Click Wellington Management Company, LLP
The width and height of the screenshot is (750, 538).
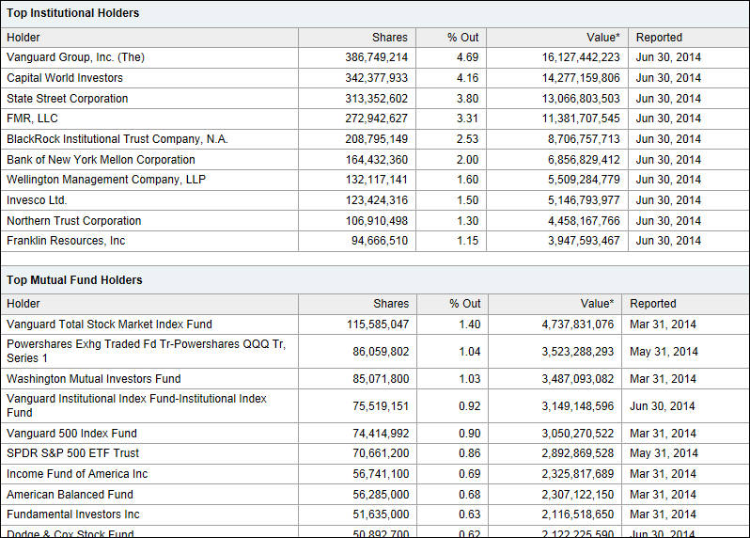(106, 180)
